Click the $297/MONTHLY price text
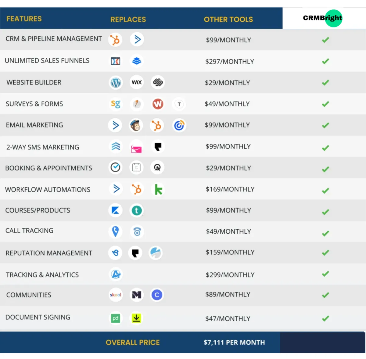 click(x=230, y=62)
